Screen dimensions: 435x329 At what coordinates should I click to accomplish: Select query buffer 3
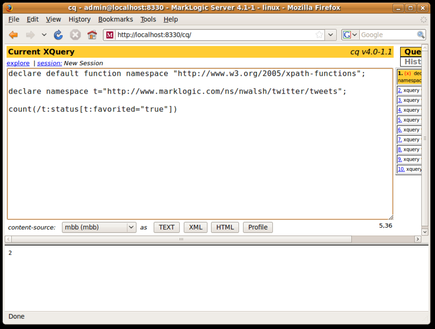click(400, 100)
